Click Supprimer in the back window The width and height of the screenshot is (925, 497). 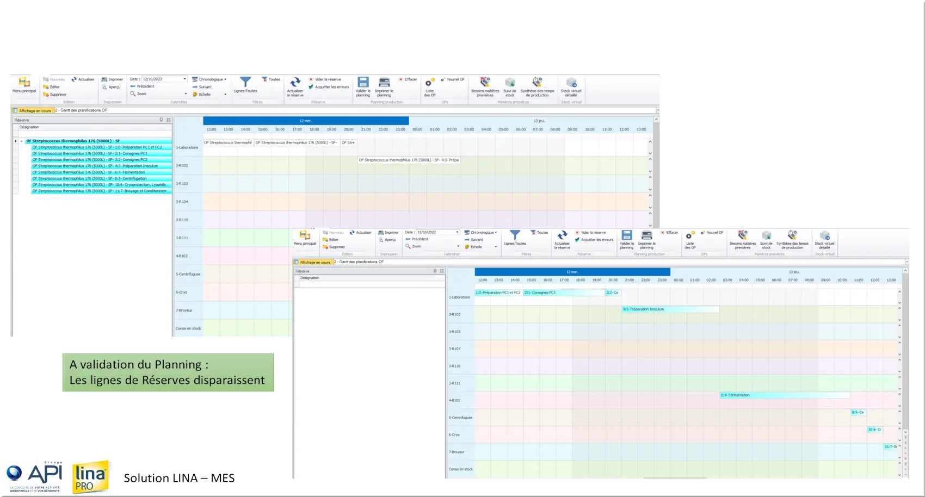55,95
